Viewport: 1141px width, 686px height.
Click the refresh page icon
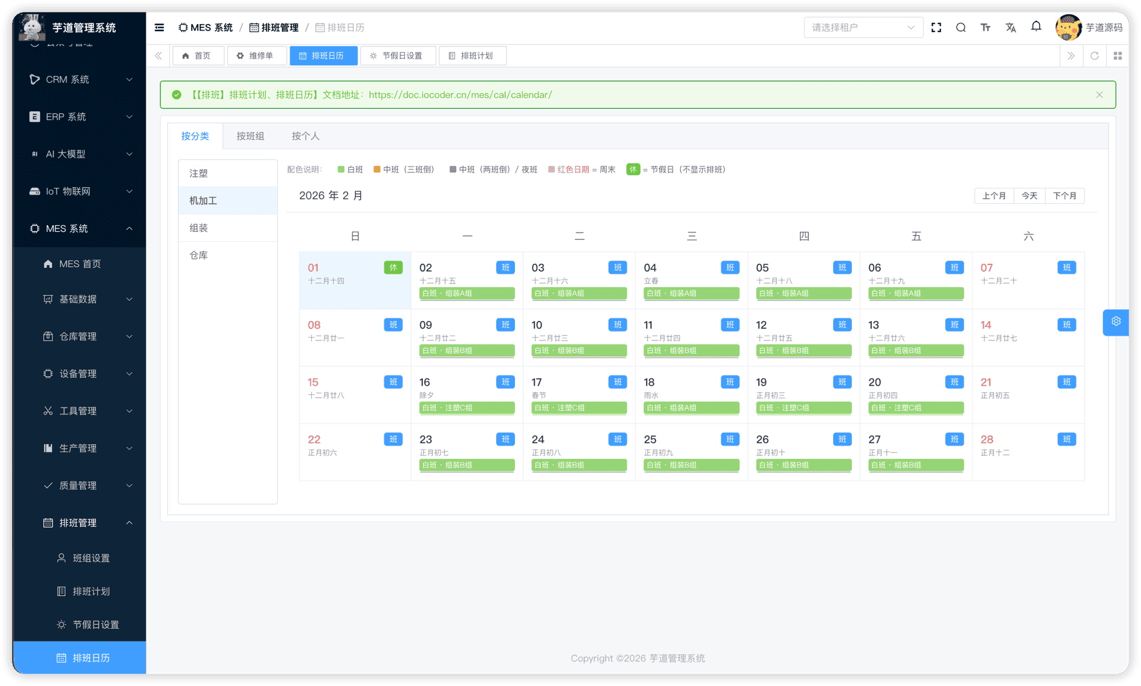(1094, 56)
